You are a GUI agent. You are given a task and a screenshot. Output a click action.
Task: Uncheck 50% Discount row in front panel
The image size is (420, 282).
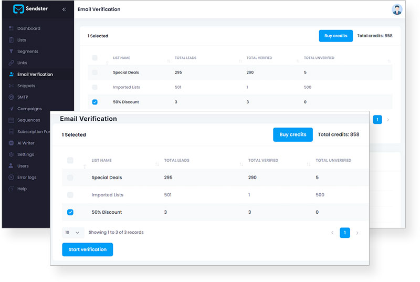(70, 212)
